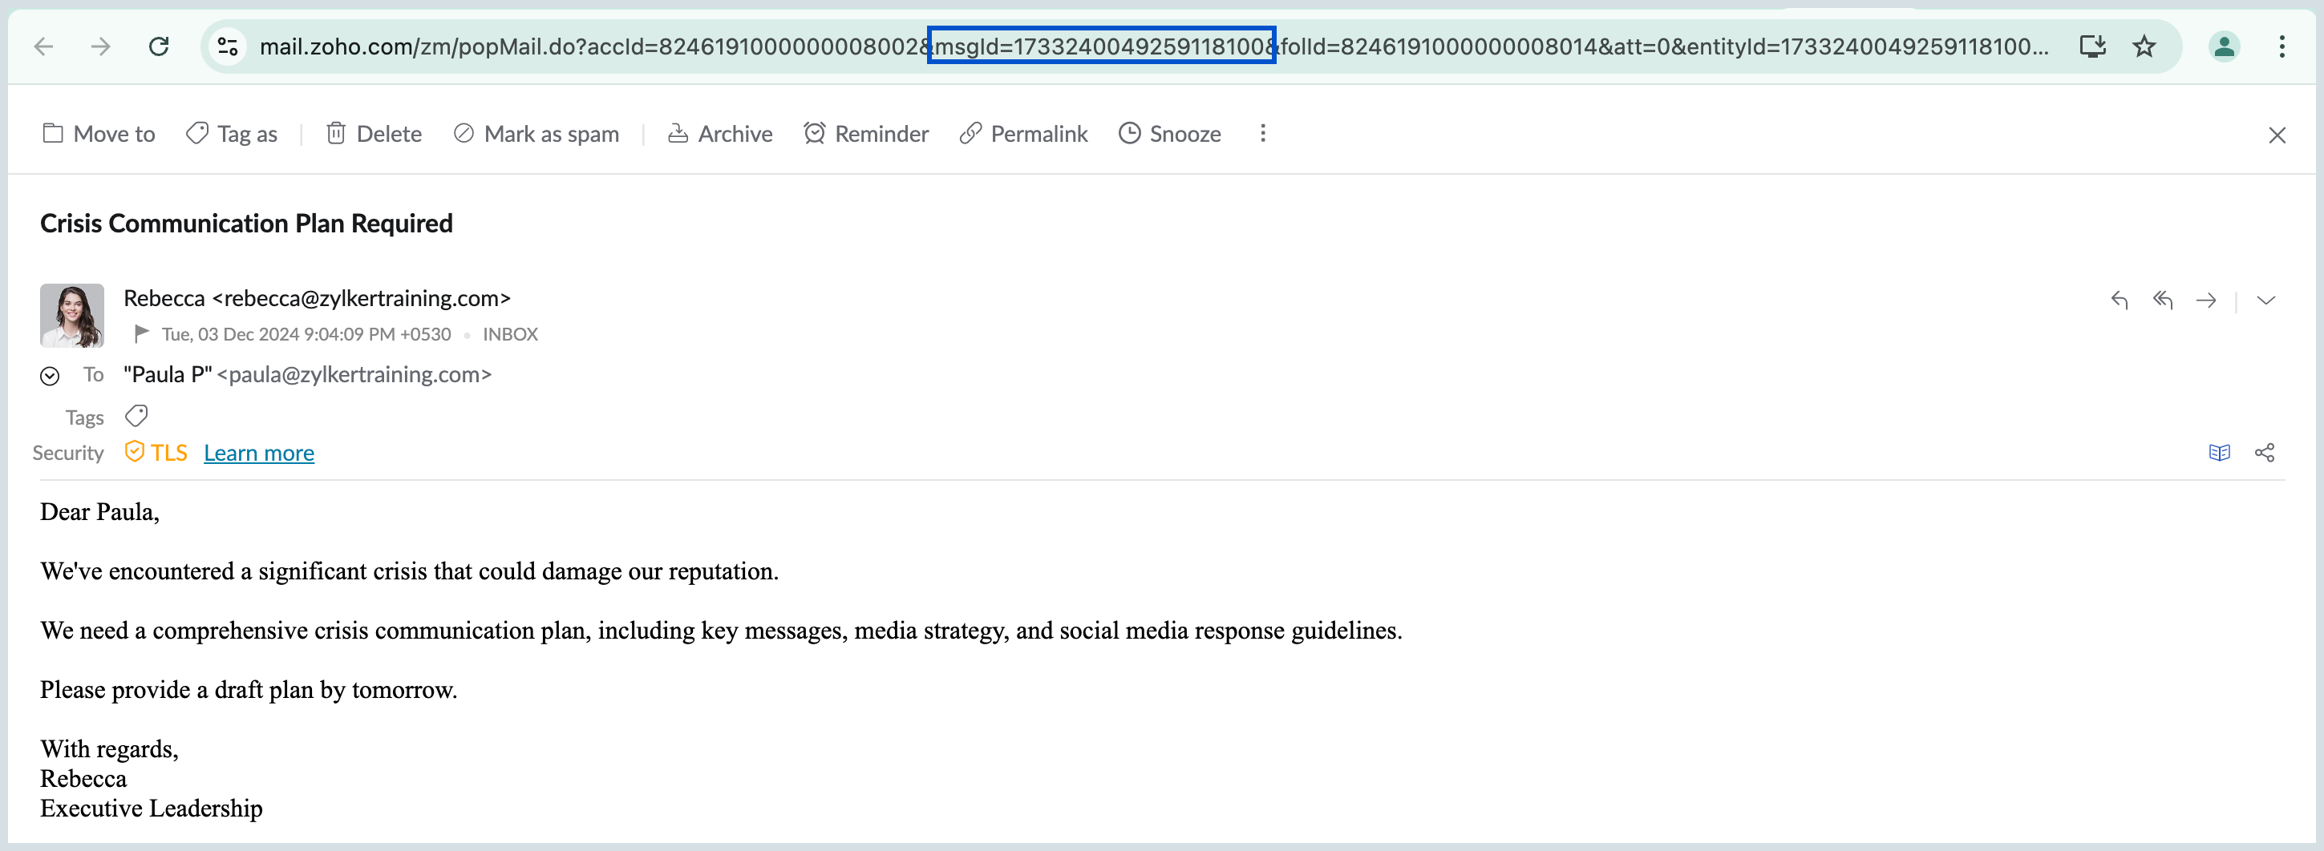Screen dimensions: 2324x851
Task: Open the three-dot more actions menu in toolbar
Action: [x=1262, y=133]
